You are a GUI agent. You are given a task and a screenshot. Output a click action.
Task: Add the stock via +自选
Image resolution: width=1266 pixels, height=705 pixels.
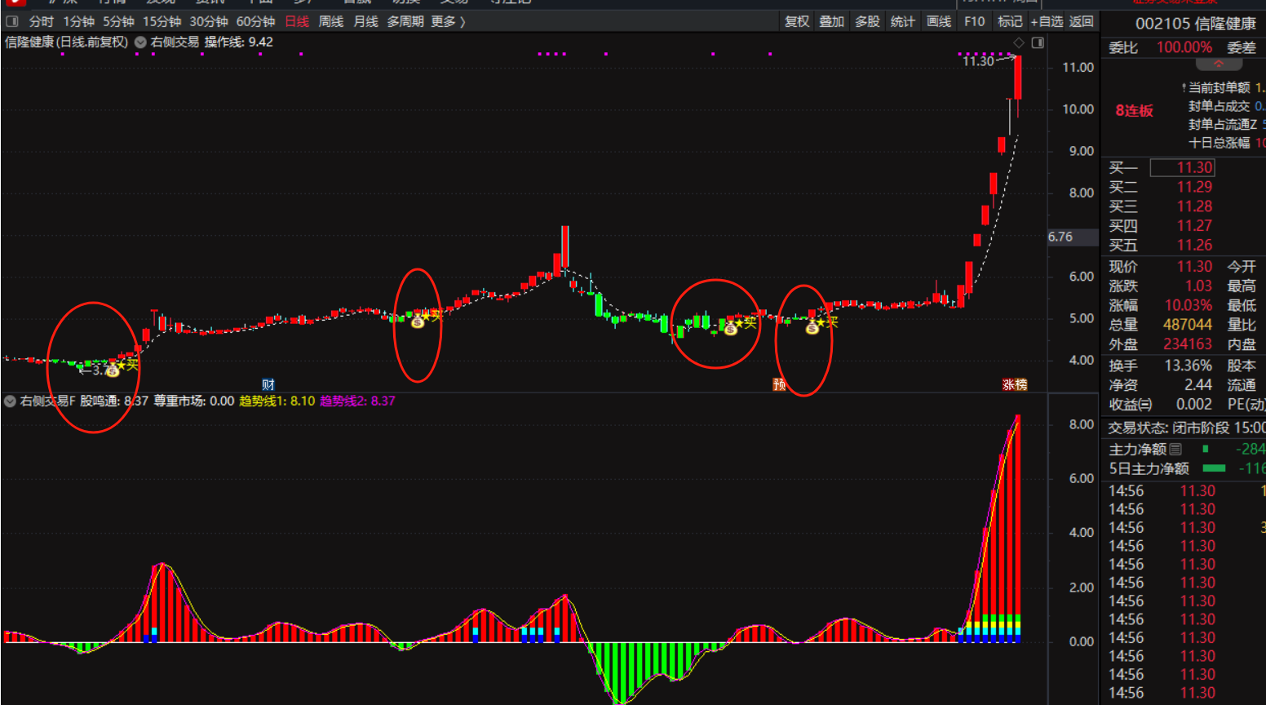click(1047, 21)
